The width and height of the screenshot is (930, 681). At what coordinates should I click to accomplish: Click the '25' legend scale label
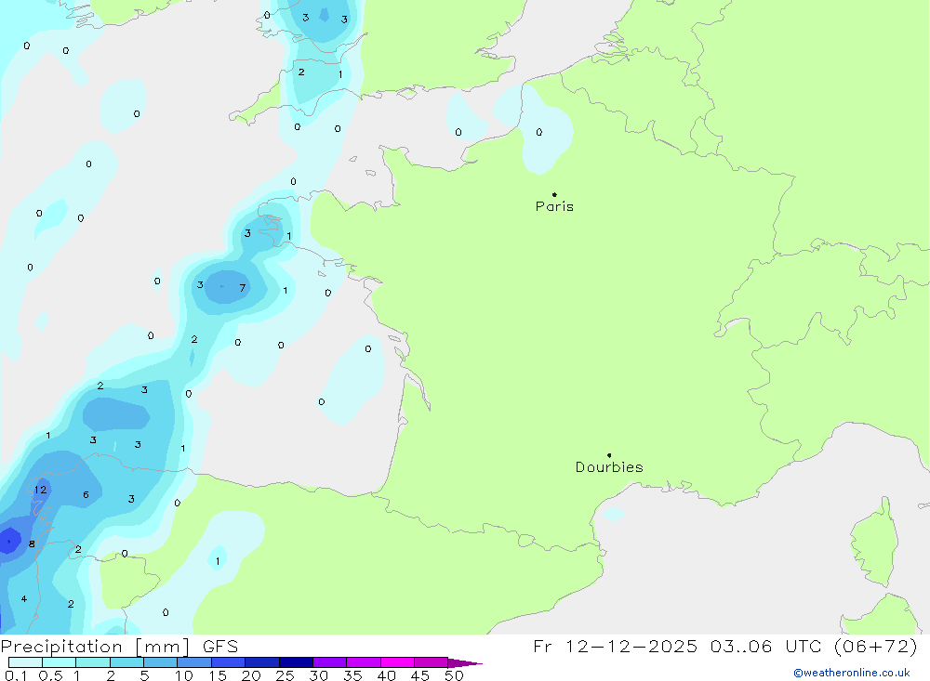(x=286, y=675)
